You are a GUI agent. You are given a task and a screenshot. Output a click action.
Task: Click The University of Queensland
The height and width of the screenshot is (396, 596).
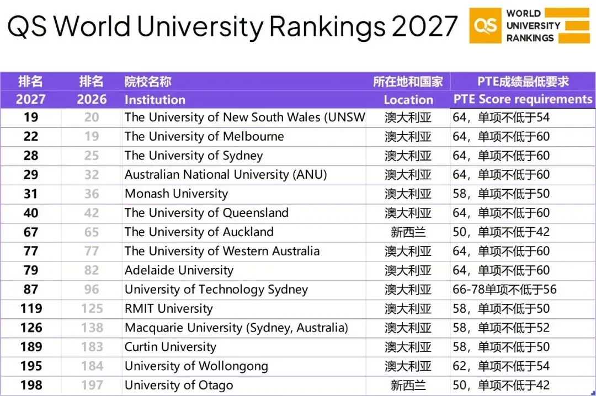click(x=206, y=213)
